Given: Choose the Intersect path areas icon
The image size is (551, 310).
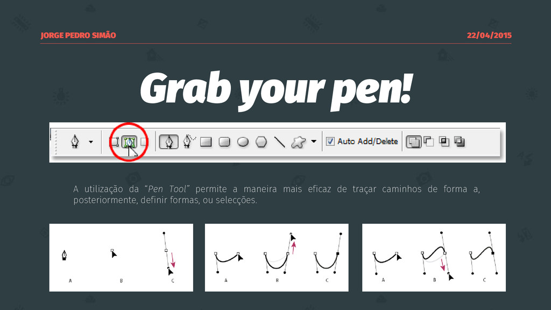Looking at the screenshot, I should click(444, 142).
